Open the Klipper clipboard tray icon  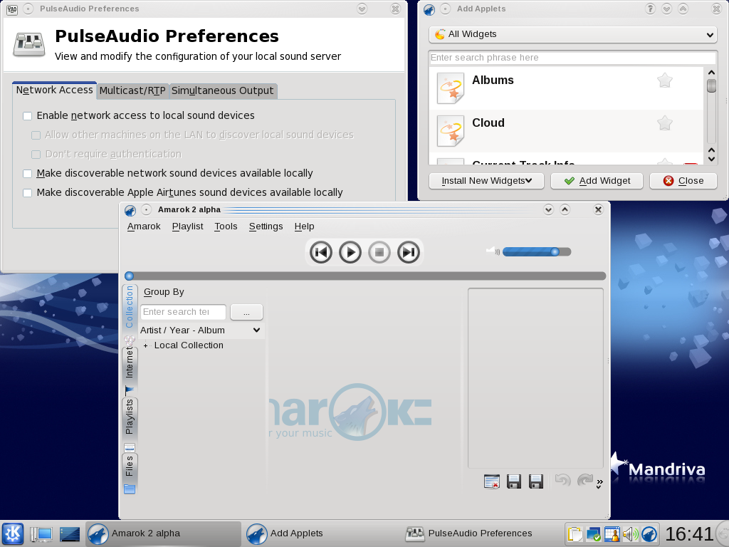575,534
